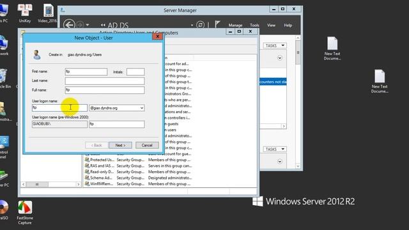
Task: Click the right arrow of tree horizontal scrollbar
Action: 78,185
